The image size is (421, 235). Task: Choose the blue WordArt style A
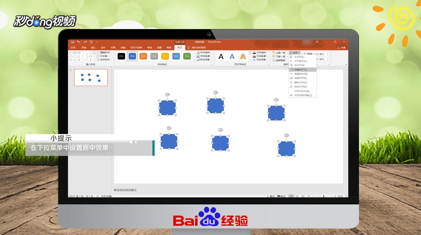tap(232, 57)
